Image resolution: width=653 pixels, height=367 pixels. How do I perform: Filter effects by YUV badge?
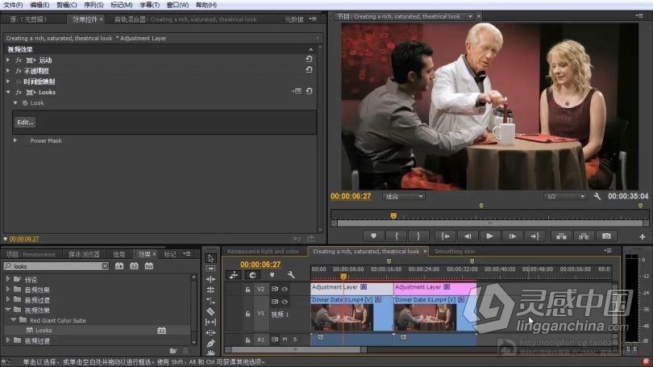pos(148,266)
